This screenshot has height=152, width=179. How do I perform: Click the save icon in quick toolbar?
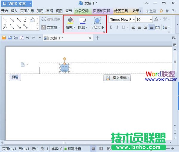click(x=10, y=38)
